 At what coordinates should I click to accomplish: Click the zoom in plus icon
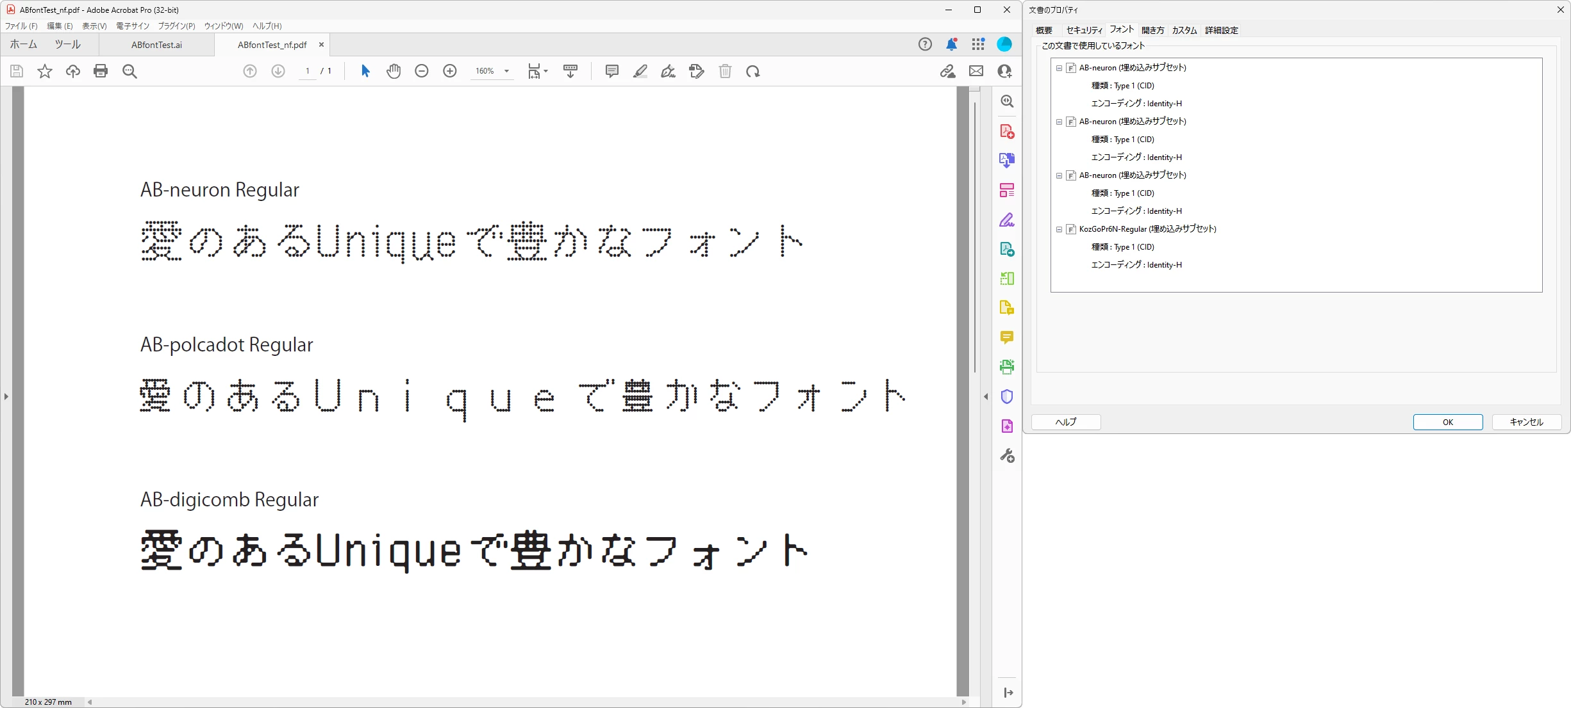point(450,71)
